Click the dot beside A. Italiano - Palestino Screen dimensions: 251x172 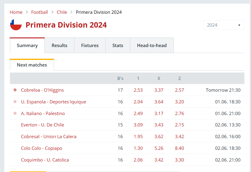(x=15, y=113)
